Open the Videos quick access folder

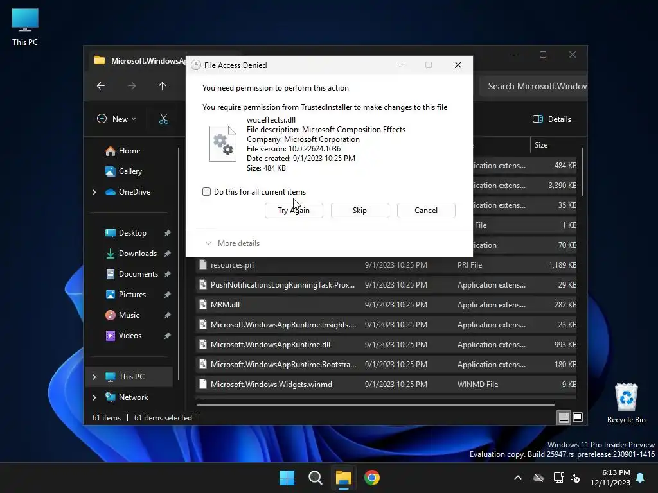(130, 336)
